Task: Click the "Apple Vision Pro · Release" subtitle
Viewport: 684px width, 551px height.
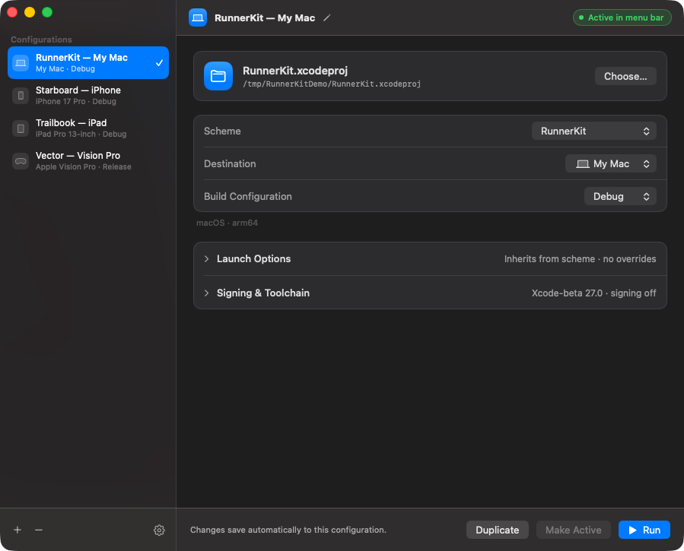Action: tap(84, 167)
